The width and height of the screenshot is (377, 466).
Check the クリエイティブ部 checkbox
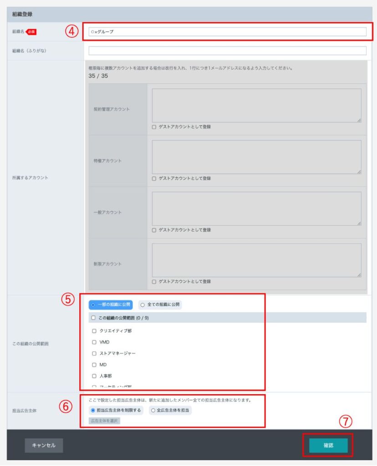pos(94,331)
